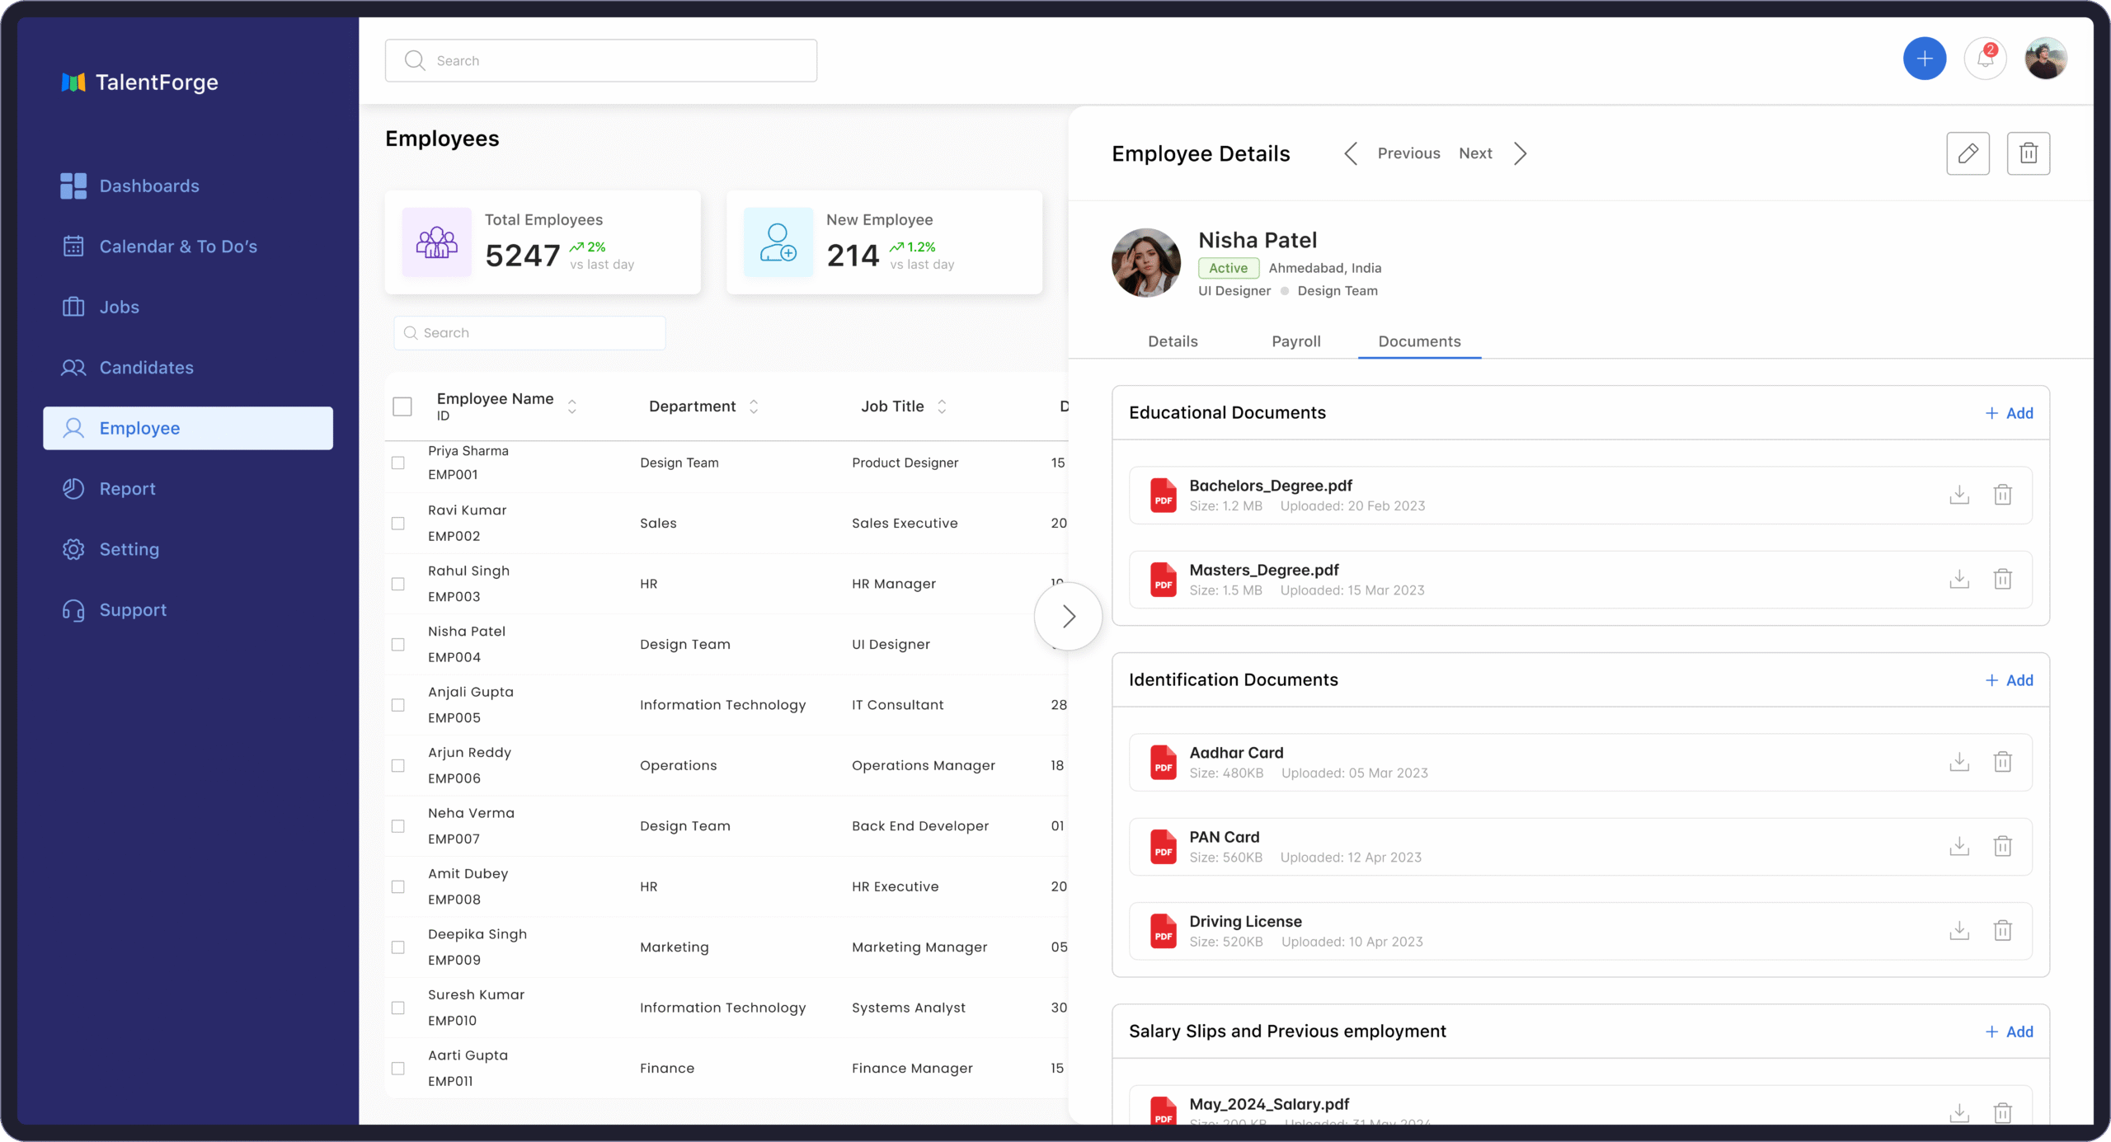
Task: Check the Priya Sharma row checkbox
Action: [398, 463]
